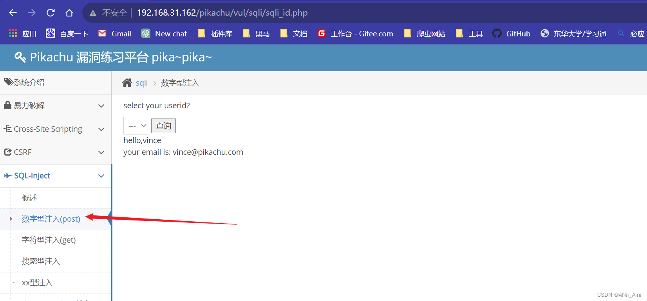Open the 黑马 bookmark folder

(x=256, y=34)
